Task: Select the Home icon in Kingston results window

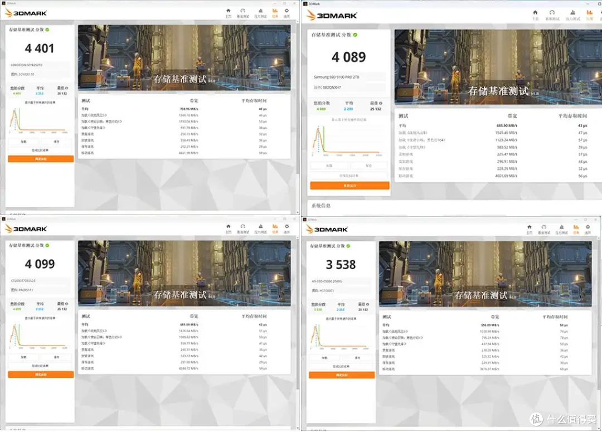Action: click(229, 11)
